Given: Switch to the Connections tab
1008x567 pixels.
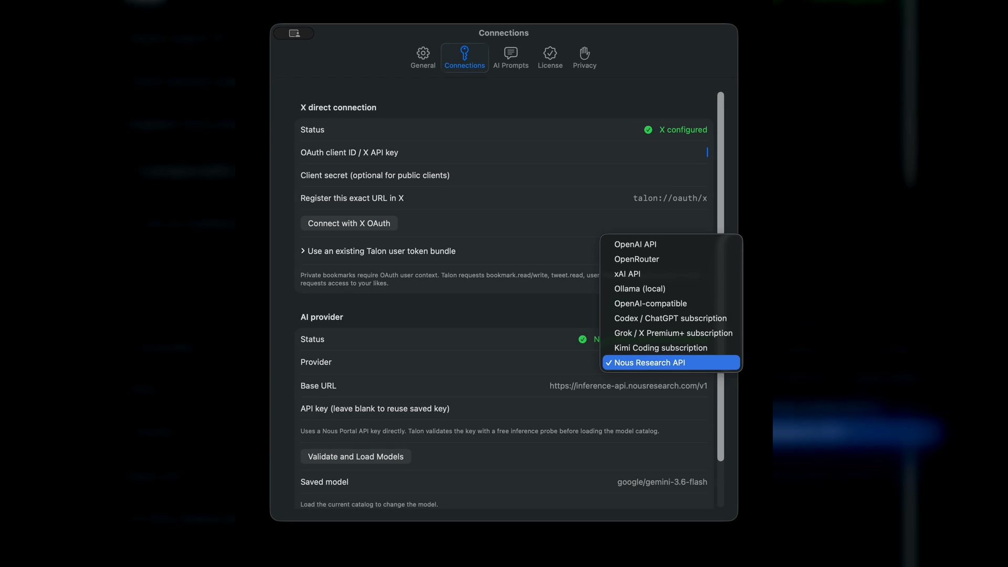Looking at the screenshot, I should (x=465, y=58).
